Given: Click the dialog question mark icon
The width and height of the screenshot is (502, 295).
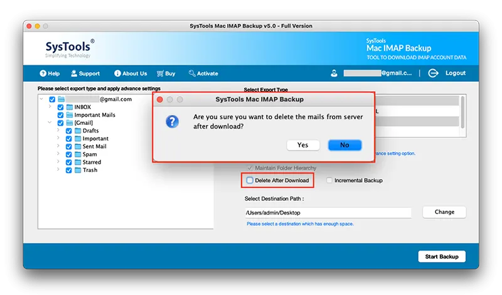Looking at the screenshot, I should coord(172,121).
